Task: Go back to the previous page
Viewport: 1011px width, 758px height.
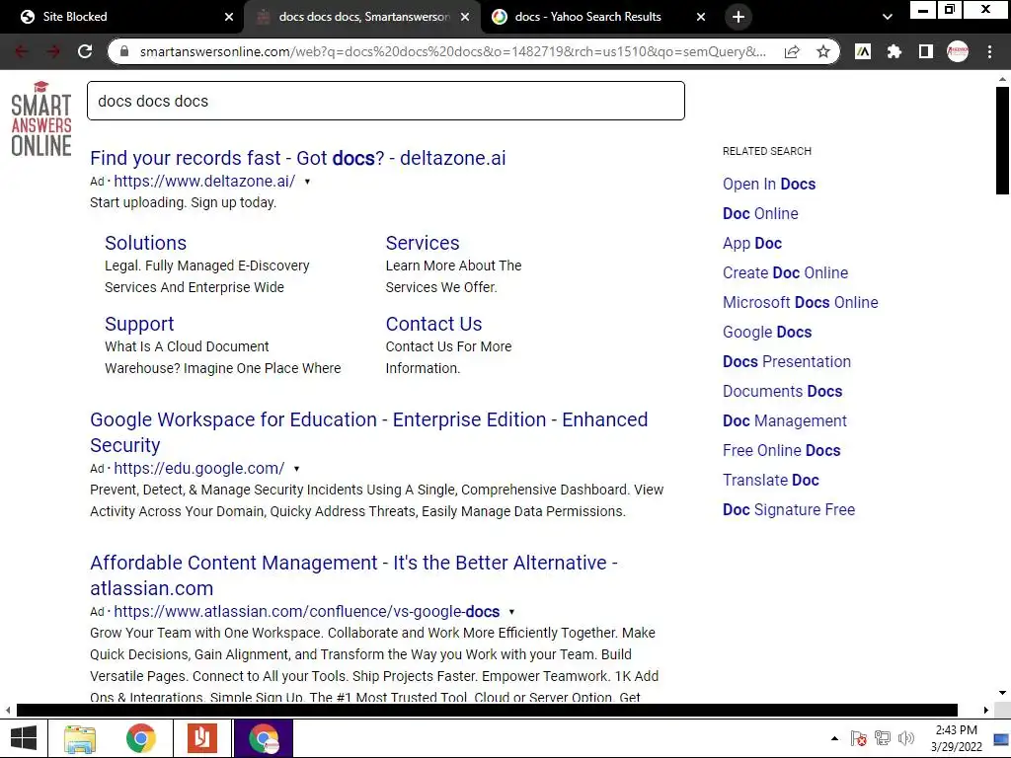Action: tap(22, 51)
